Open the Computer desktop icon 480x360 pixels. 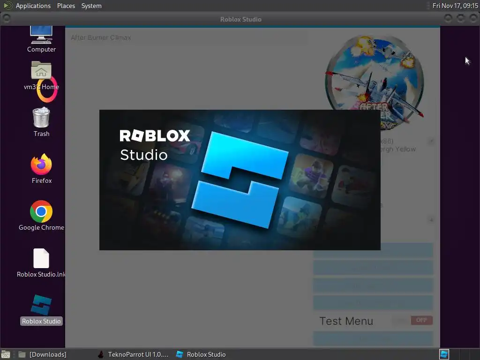point(41,39)
